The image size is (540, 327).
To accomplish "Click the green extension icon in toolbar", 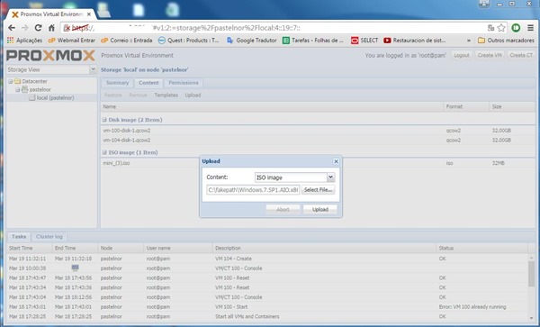I will click(x=516, y=28).
